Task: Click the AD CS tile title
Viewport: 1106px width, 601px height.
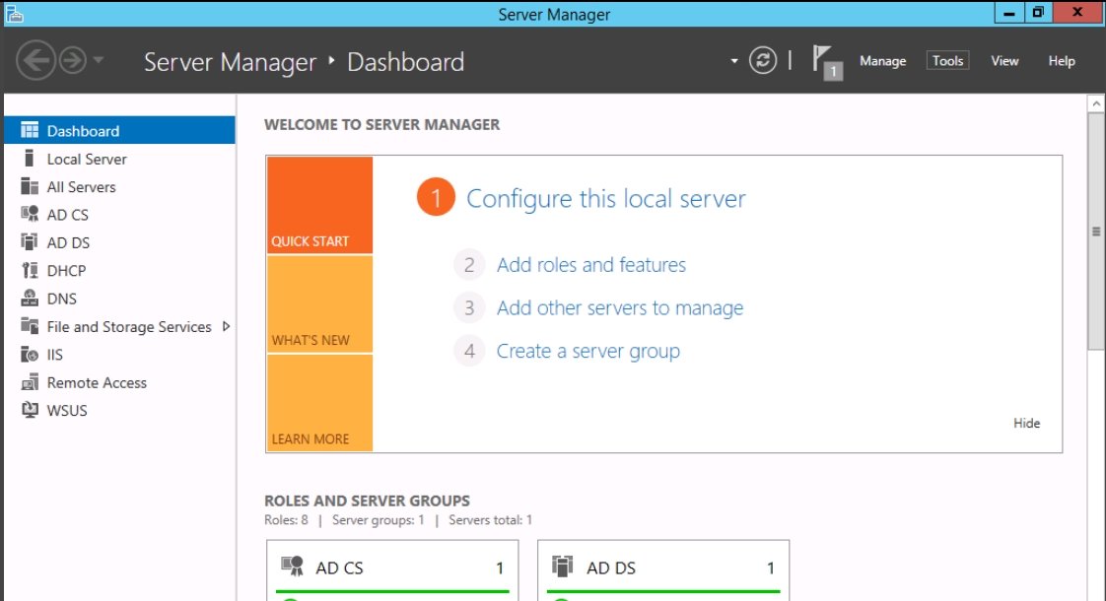Action: pos(339,568)
